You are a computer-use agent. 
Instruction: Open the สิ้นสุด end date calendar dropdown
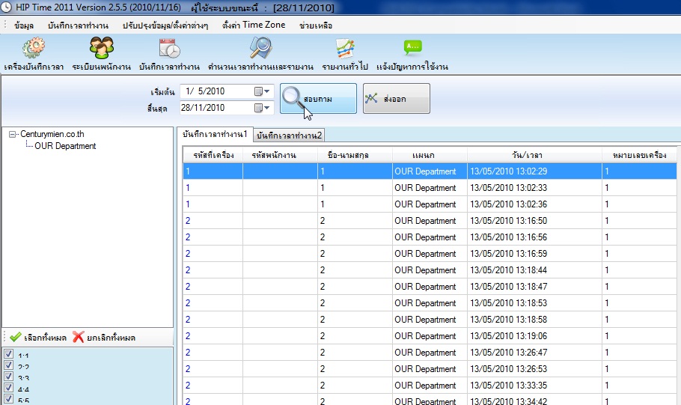[263, 108]
